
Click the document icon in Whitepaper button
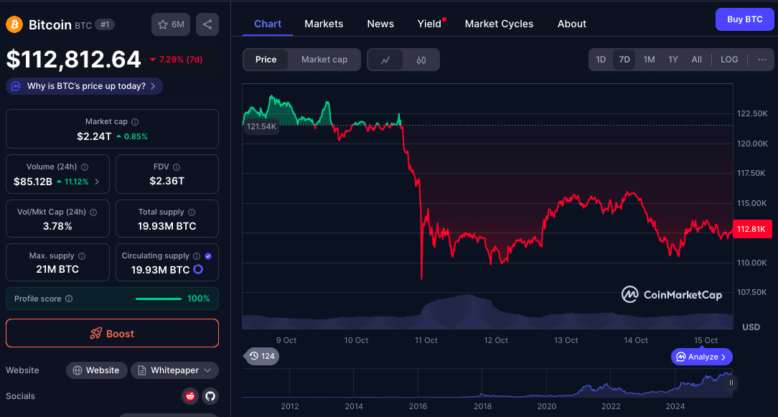(142, 370)
